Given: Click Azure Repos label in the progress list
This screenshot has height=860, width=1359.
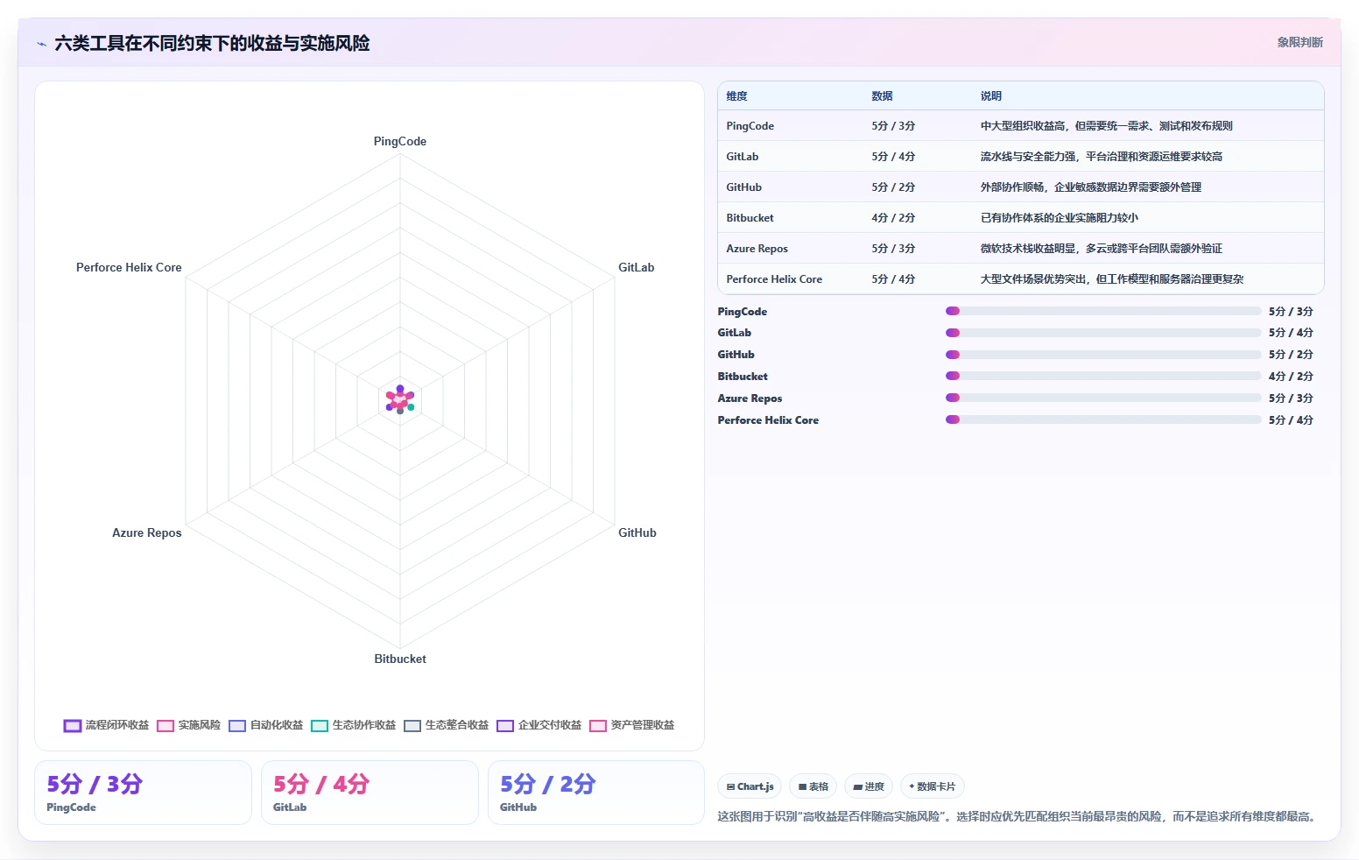Looking at the screenshot, I should pos(750,398).
